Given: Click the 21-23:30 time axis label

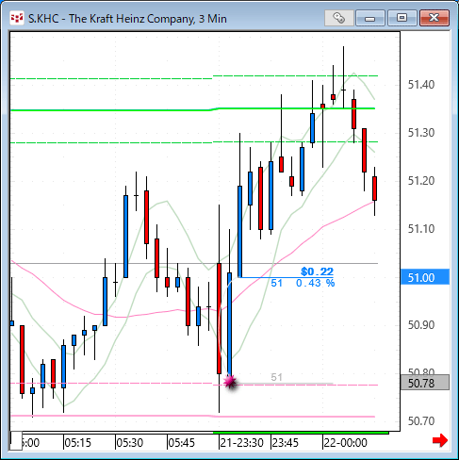Looking at the screenshot, I should click(241, 443).
